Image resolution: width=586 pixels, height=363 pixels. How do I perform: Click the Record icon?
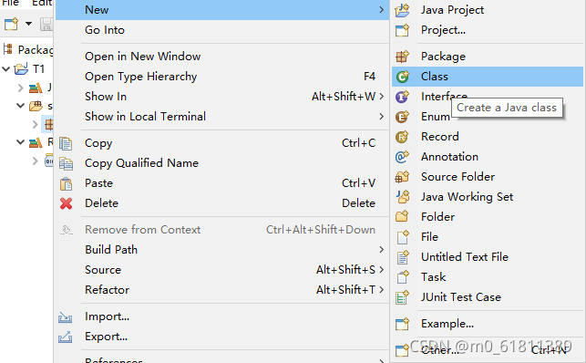click(x=402, y=137)
